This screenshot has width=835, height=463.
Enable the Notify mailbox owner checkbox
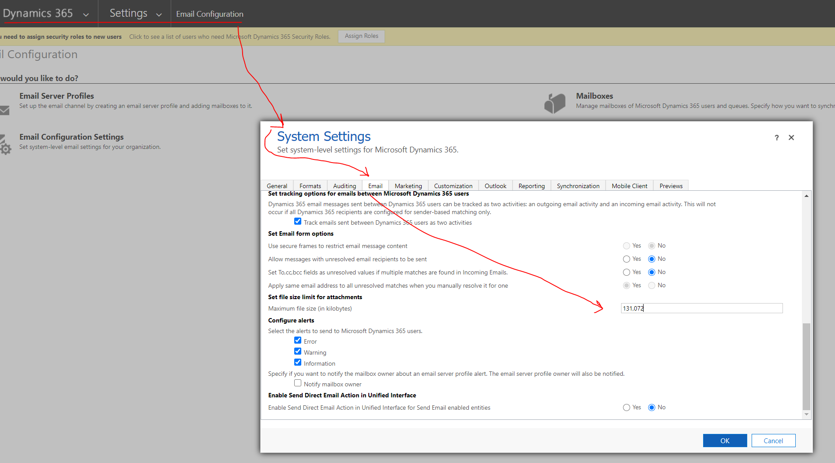point(298,383)
